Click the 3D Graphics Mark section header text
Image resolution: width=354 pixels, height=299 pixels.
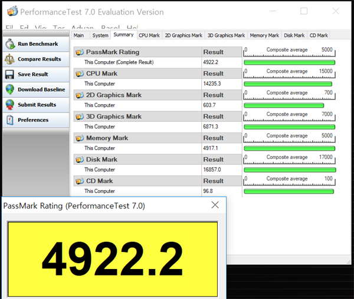(x=114, y=117)
